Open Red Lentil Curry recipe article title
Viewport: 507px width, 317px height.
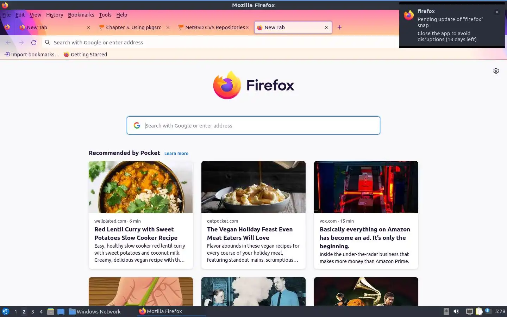click(x=136, y=234)
